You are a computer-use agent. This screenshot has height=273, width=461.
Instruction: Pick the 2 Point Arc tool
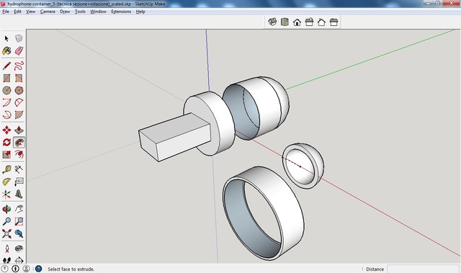[x=19, y=102]
